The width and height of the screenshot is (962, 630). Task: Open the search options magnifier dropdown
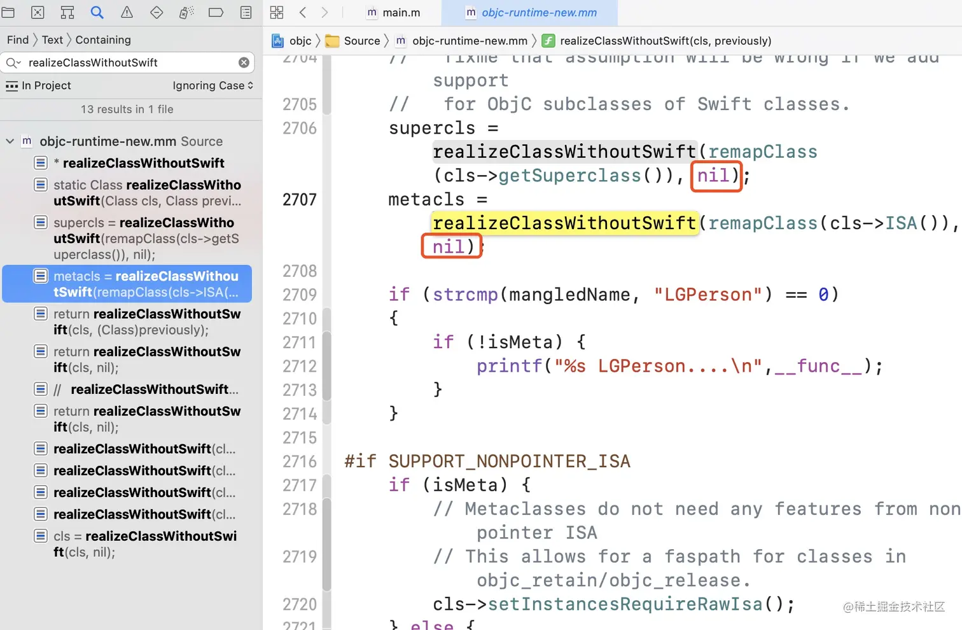(x=13, y=62)
